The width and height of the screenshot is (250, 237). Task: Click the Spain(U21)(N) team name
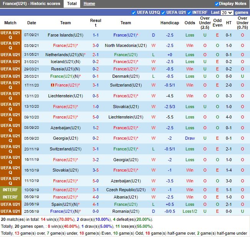click(66, 204)
